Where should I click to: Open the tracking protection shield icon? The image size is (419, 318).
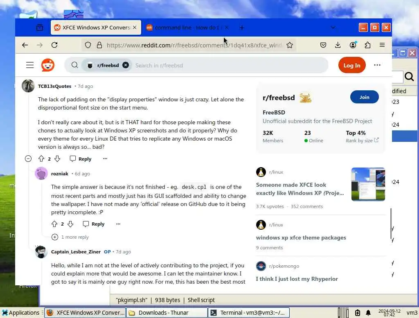pyautogui.click(x=88, y=45)
